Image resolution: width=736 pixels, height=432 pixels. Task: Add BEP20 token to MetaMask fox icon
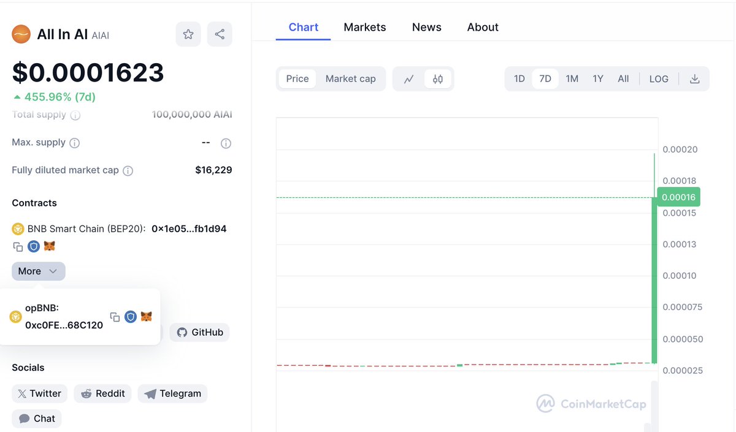(x=49, y=246)
